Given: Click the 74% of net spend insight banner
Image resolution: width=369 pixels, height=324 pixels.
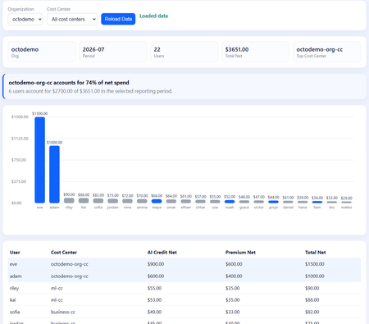Looking at the screenshot, I should (x=184, y=87).
